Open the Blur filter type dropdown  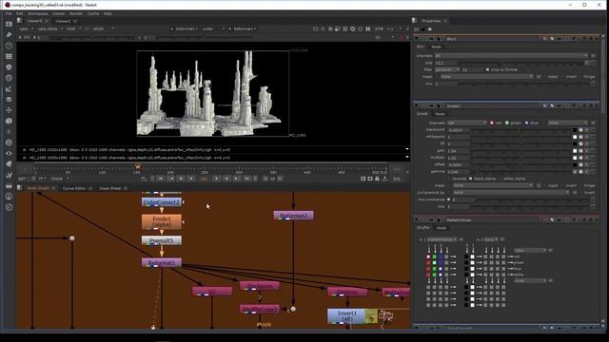pos(447,69)
